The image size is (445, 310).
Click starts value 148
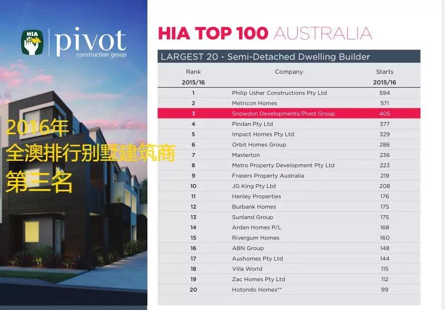point(384,248)
